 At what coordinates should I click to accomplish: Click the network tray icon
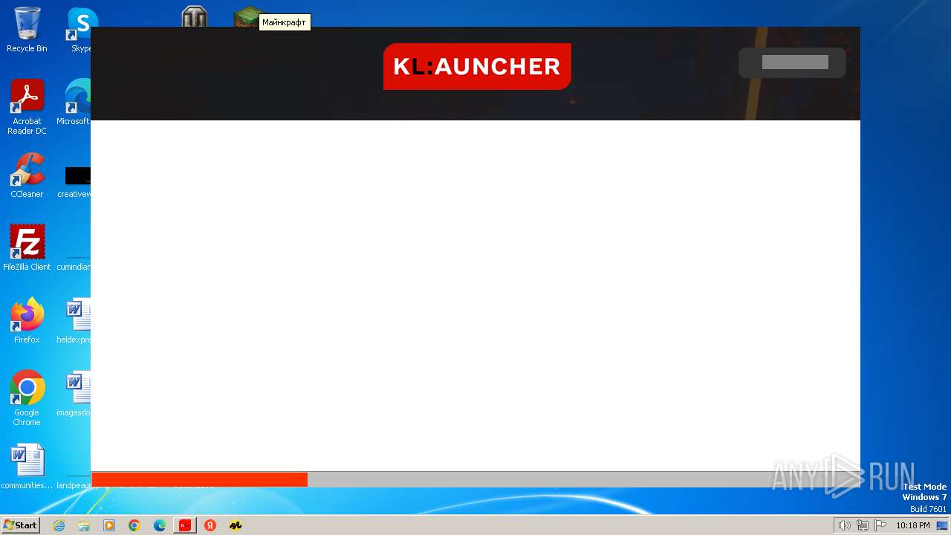coord(863,525)
